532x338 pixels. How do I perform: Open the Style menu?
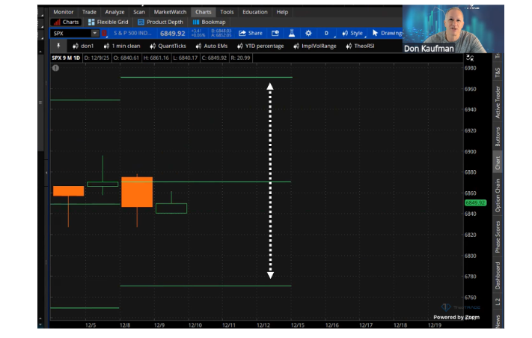tap(352, 33)
